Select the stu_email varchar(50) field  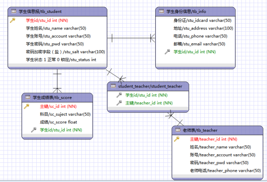coord(199,44)
